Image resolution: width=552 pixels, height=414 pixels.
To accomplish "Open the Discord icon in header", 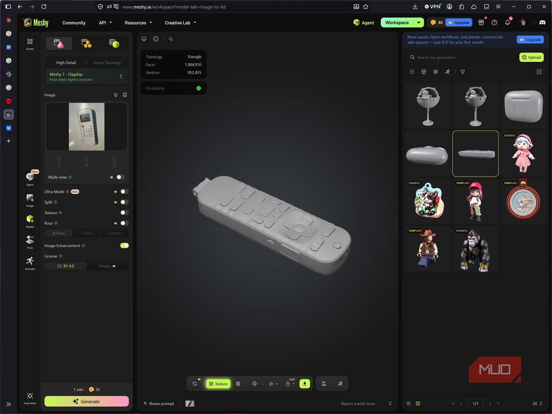I will pyautogui.click(x=542, y=23).
